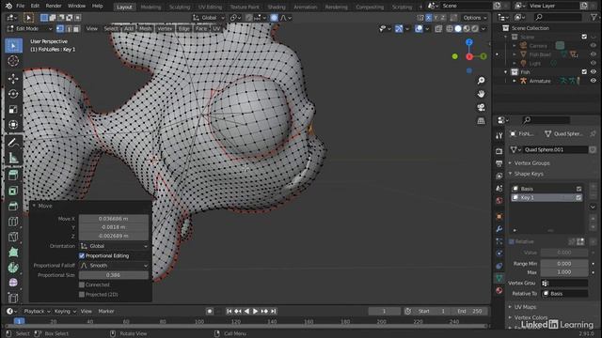
Task: Open the Vertex menu
Action: coord(165,29)
